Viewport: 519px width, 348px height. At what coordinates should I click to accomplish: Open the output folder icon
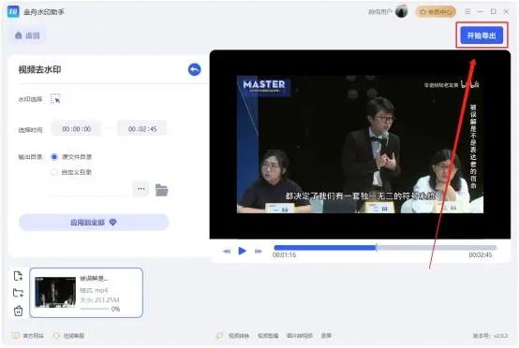tap(161, 190)
